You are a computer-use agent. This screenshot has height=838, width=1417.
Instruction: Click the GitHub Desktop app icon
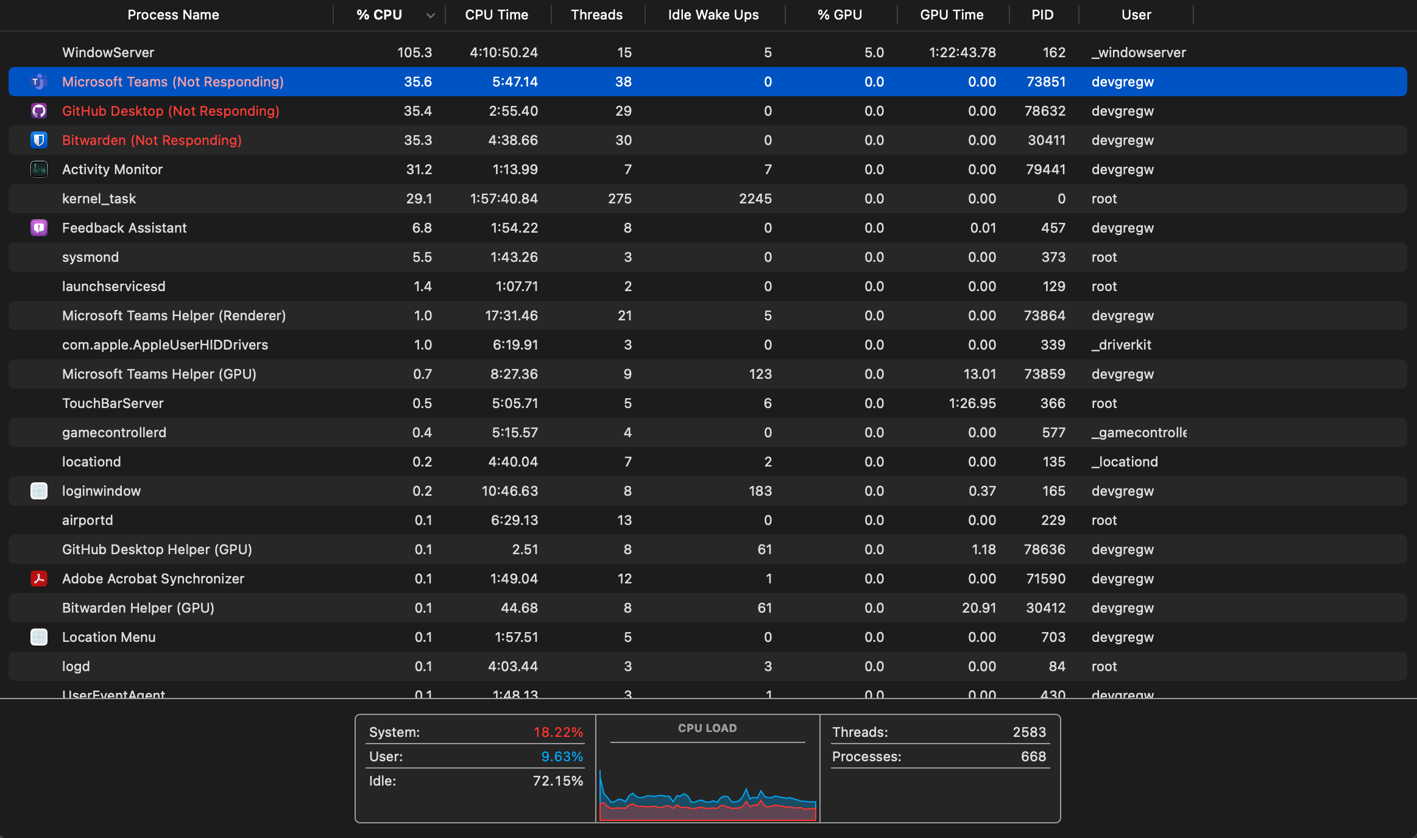pos(39,111)
